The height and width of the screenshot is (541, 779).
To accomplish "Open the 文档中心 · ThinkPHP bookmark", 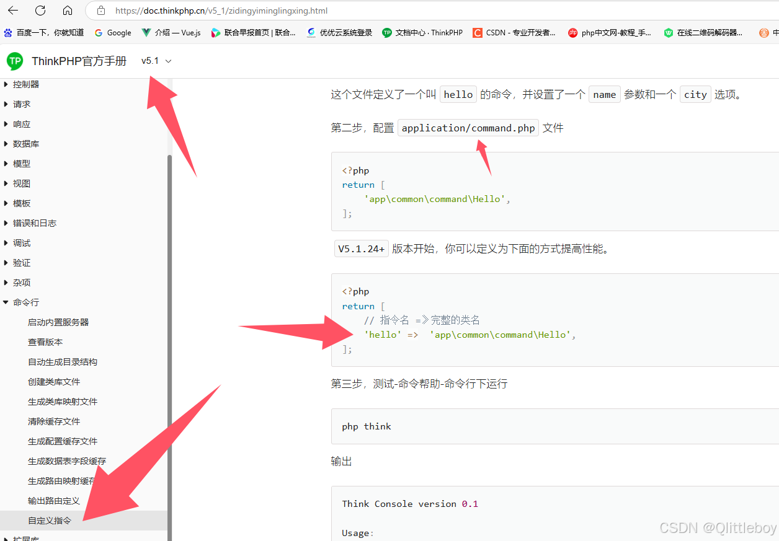I will (423, 33).
